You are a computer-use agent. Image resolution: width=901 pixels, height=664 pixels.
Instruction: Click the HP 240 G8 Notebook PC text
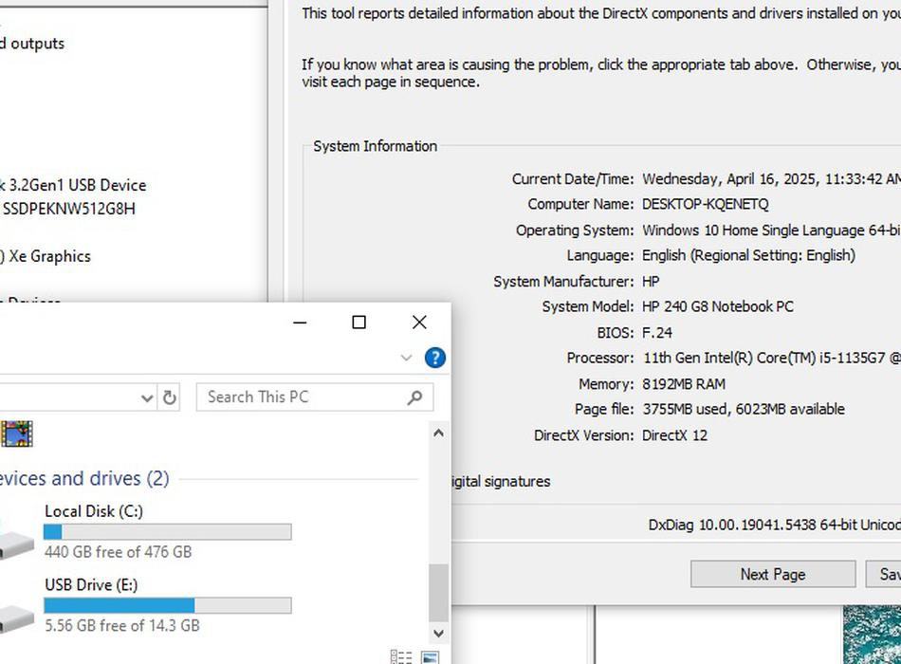click(718, 306)
